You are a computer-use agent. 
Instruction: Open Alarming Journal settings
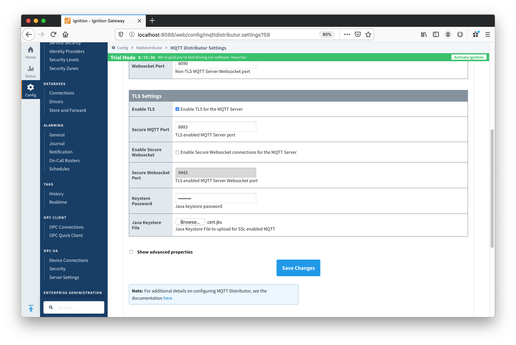(x=57, y=144)
